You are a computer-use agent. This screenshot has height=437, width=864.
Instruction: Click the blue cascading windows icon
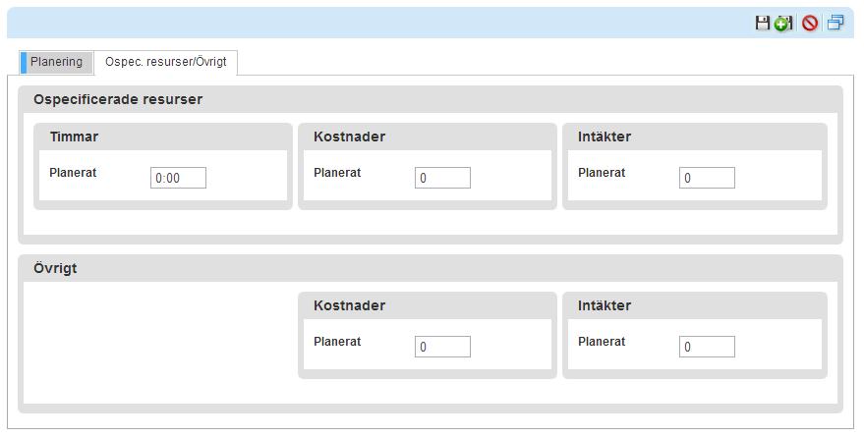point(835,23)
